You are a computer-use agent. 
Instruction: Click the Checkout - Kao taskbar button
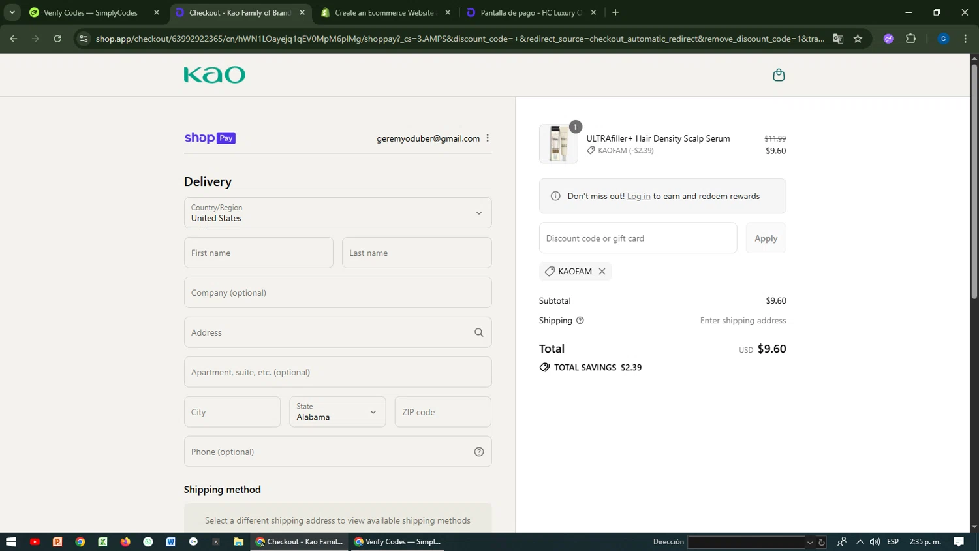click(300, 542)
